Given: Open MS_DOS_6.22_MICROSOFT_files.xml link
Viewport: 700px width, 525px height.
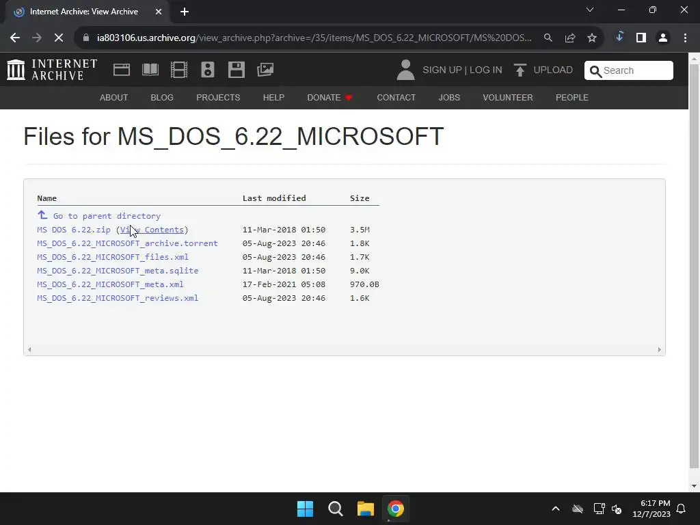Looking at the screenshot, I should [113, 257].
